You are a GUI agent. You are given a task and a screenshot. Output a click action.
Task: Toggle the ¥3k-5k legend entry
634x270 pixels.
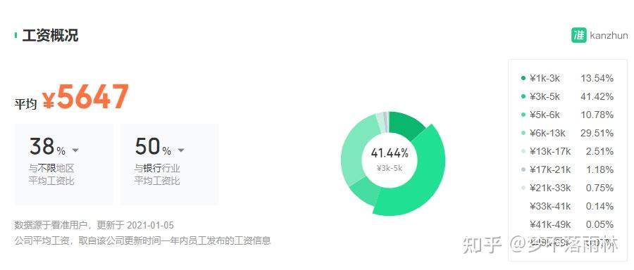[x=567, y=96]
